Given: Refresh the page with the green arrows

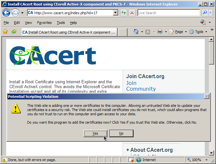Looking at the screenshot, I should 124,13.
